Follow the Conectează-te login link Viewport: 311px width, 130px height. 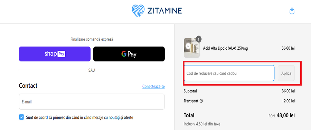pos(153,87)
